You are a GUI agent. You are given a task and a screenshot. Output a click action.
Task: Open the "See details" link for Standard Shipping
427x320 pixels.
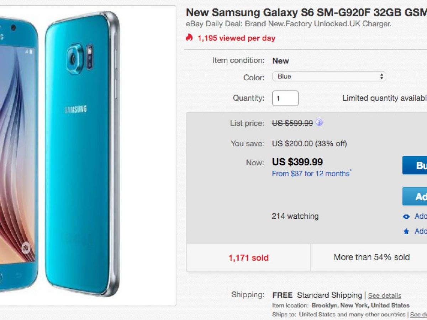pyautogui.click(x=385, y=295)
